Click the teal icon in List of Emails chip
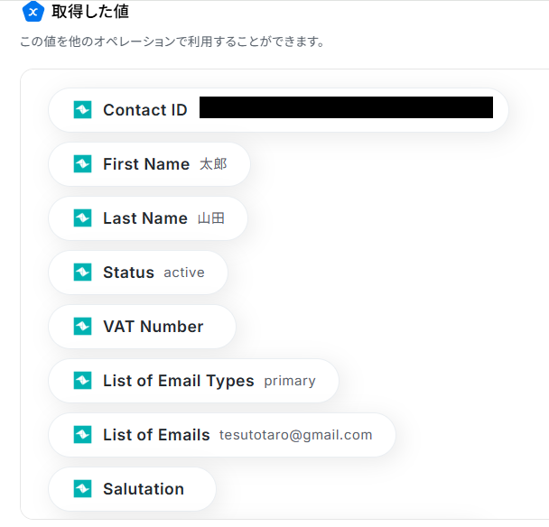The image size is (549, 527). tap(82, 435)
